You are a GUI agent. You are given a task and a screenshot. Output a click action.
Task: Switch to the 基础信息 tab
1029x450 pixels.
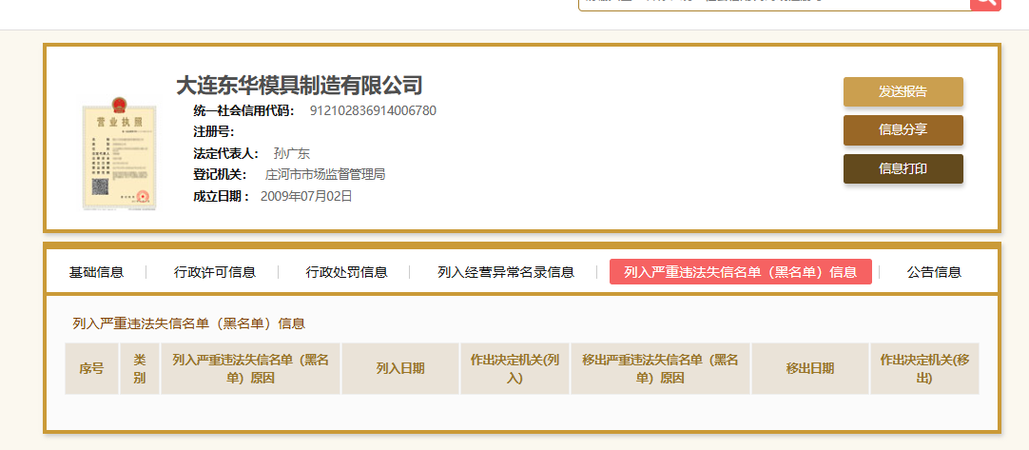96,272
